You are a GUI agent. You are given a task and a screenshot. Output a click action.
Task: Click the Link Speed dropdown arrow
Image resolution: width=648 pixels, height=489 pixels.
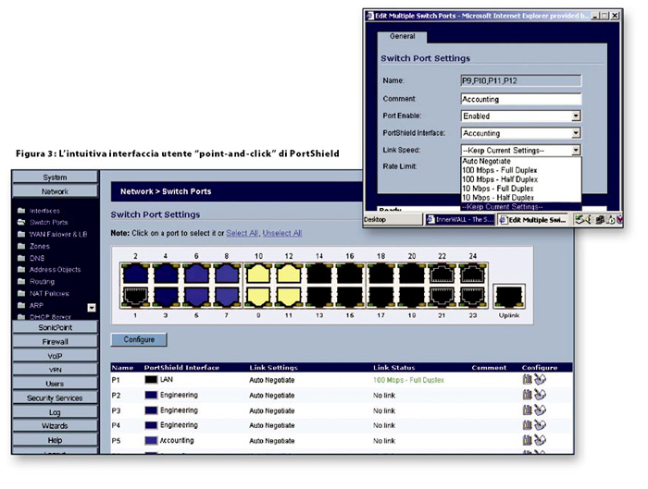(576, 150)
